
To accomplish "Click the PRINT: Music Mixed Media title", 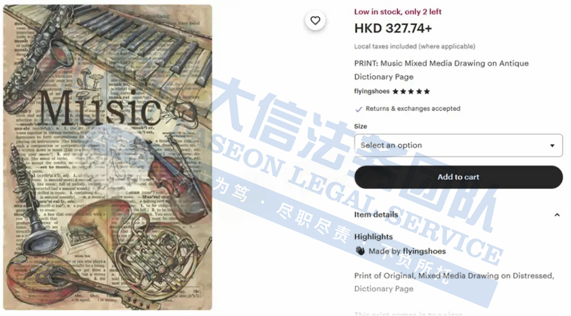I will click(441, 70).
